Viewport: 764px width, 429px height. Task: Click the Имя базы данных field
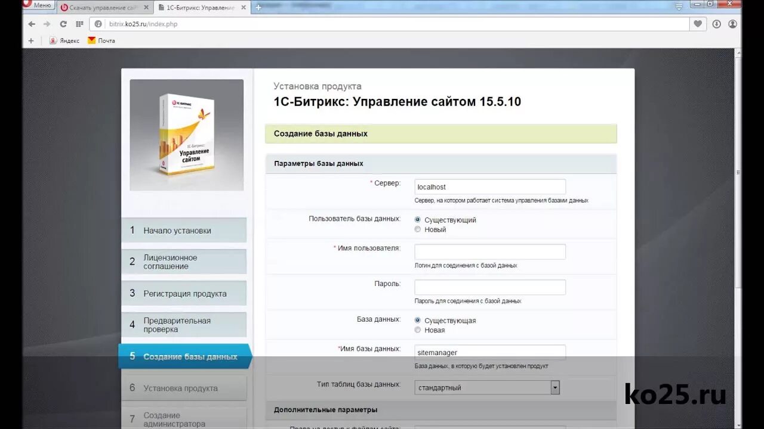pyautogui.click(x=490, y=353)
